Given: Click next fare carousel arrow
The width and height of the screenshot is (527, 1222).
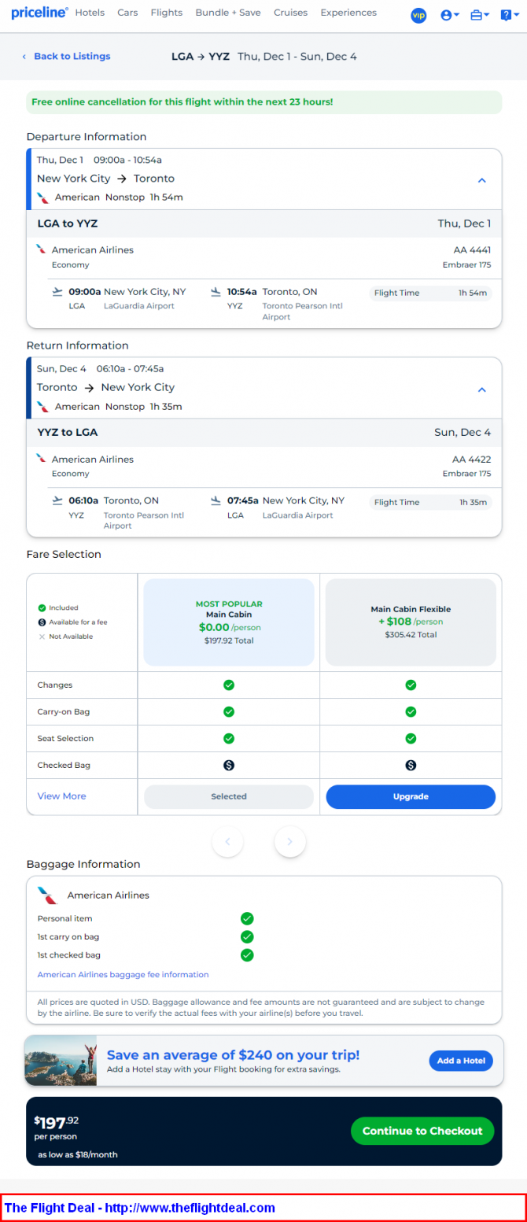Looking at the screenshot, I should click(x=290, y=842).
